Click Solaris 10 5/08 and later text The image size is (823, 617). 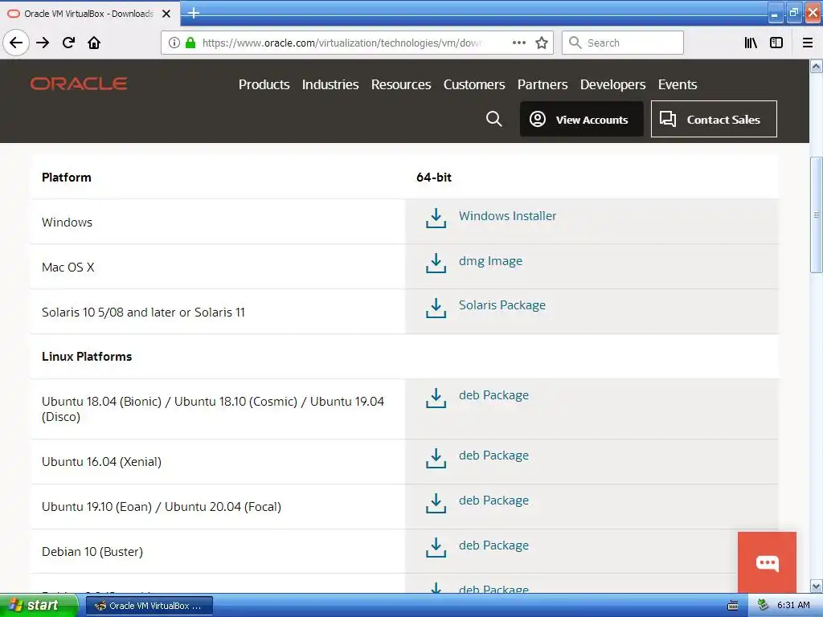click(143, 313)
